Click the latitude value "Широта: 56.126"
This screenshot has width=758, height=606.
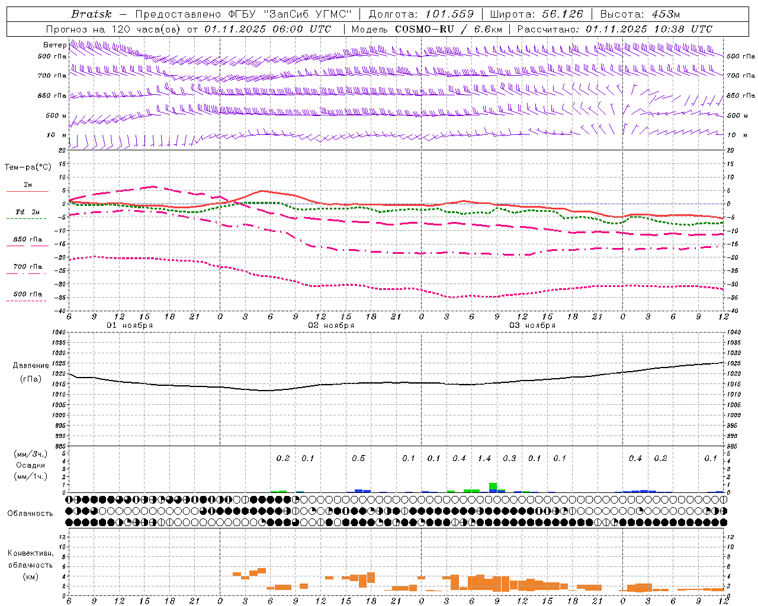(537, 14)
